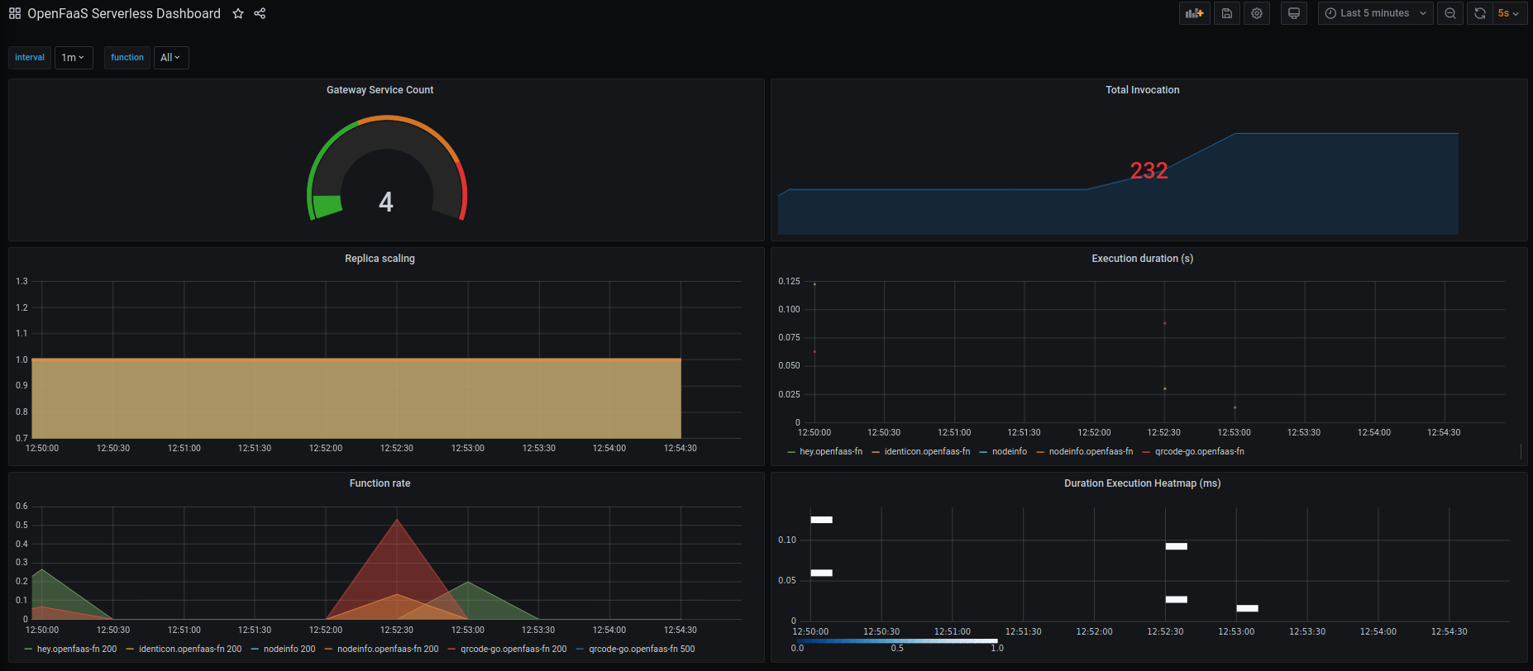Open the Function rate panel title menu
Viewport: 1533px width, 671px height.
(x=380, y=483)
